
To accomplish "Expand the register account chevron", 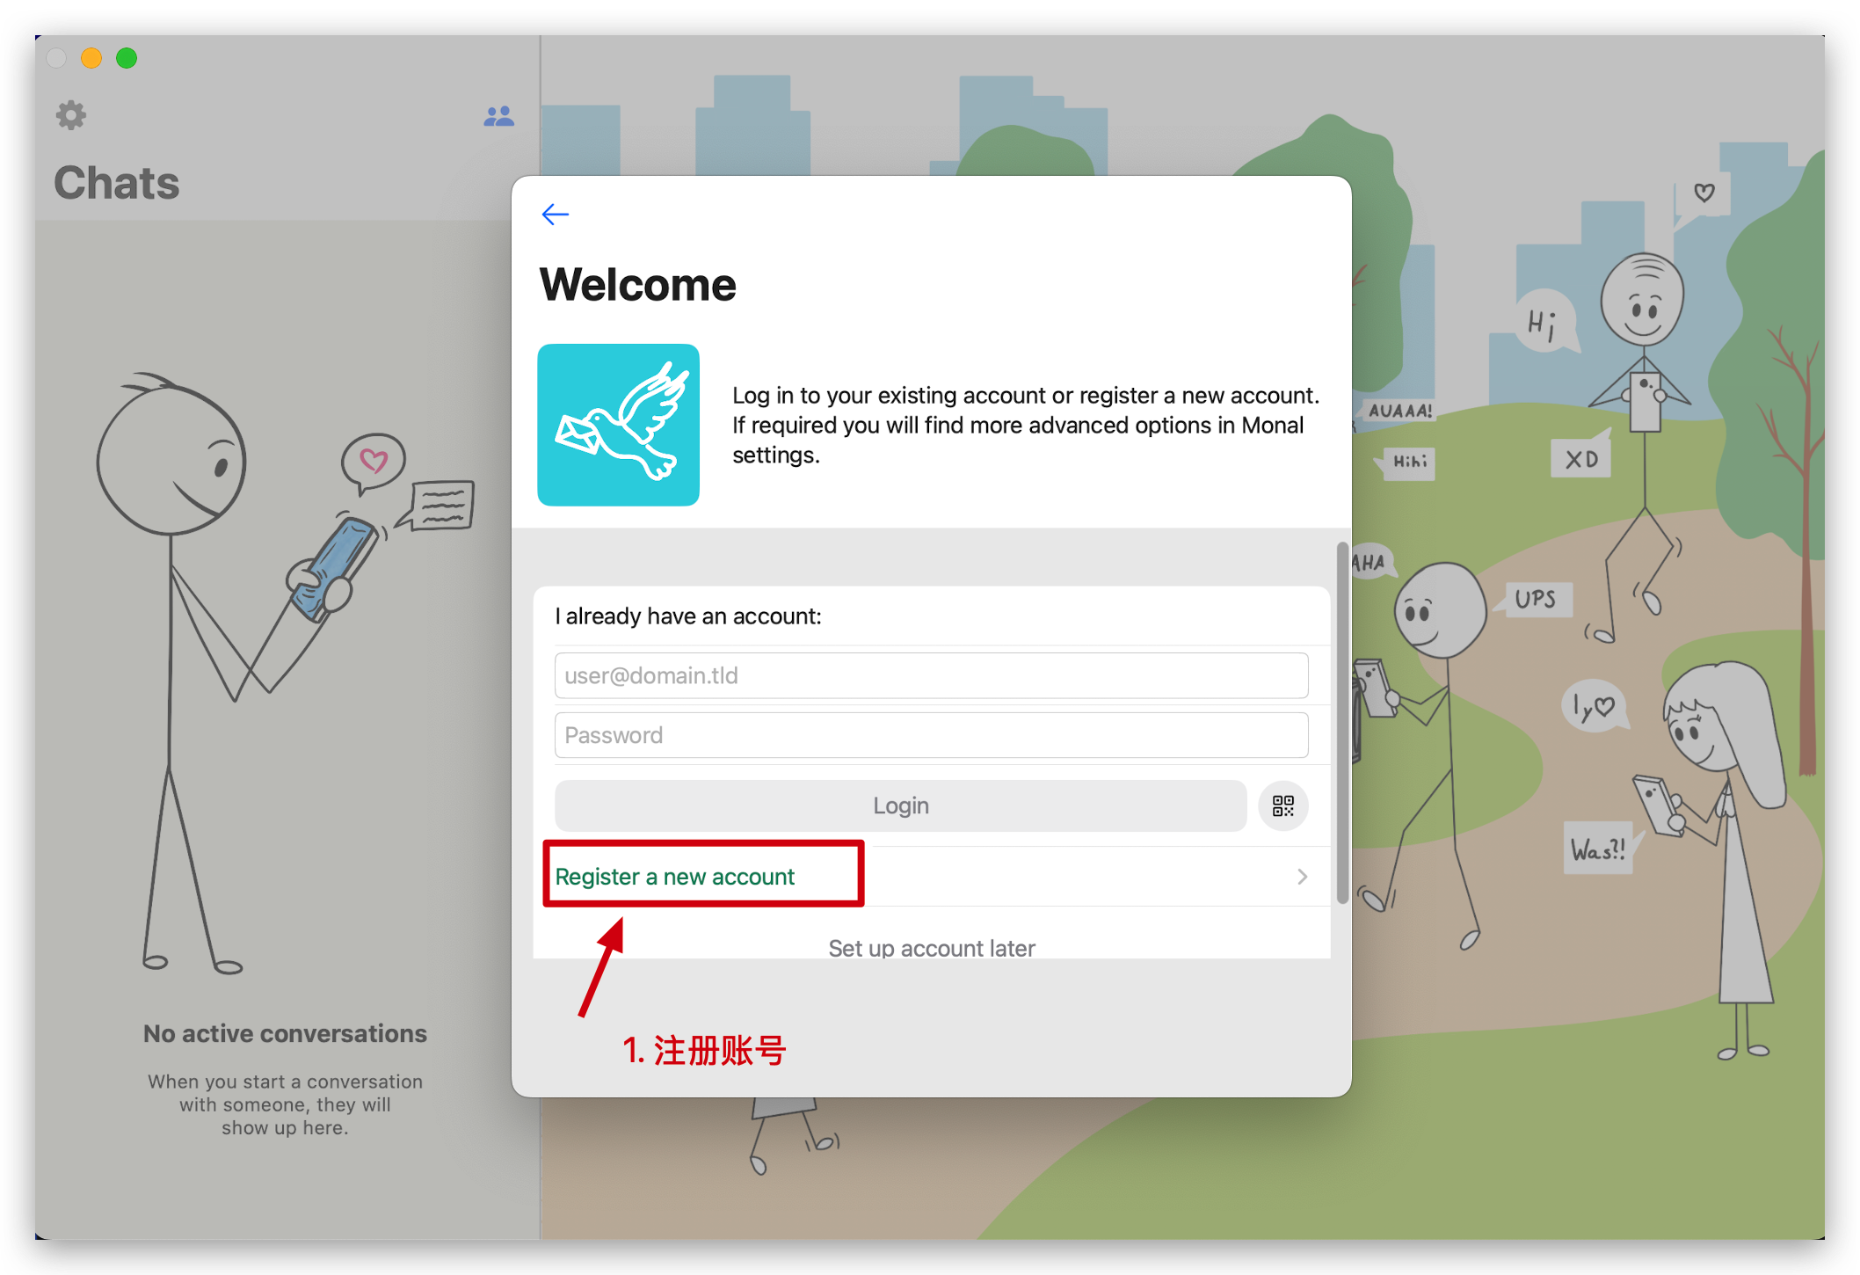I will [x=1302, y=877].
